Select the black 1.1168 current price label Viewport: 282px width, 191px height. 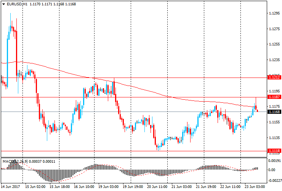(x=274, y=112)
